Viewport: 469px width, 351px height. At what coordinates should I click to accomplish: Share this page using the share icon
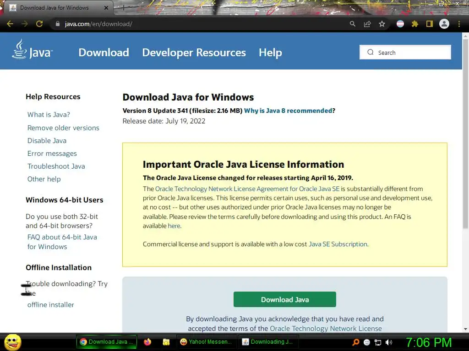(367, 24)
